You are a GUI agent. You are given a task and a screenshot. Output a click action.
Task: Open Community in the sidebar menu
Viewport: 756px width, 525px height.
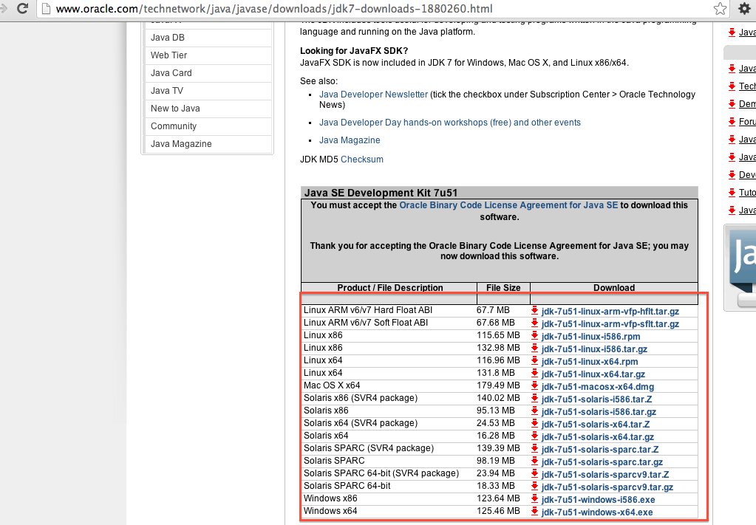(174, 127)
